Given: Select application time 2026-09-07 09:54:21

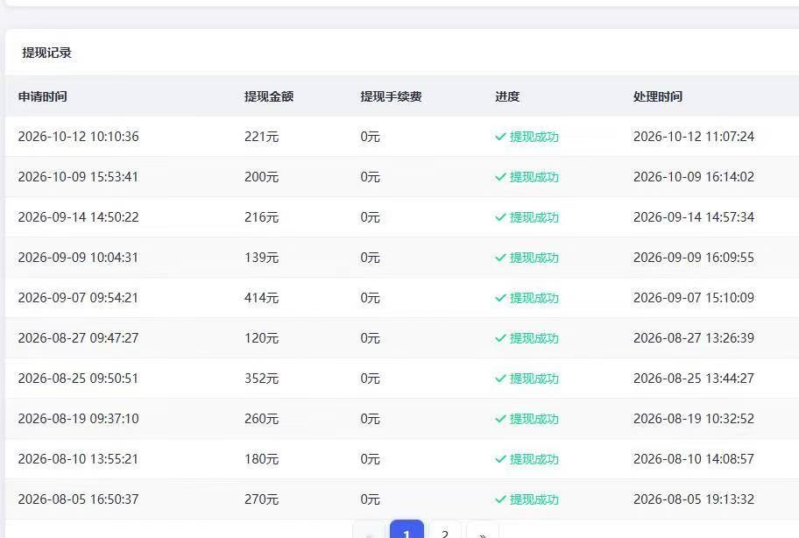Looking at the screenshot, I should (x=78, y=298).
